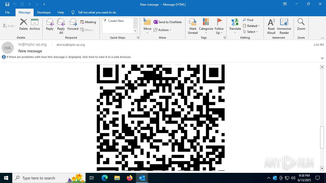Mark the message as Unread
Viewport: 326px width, 183px height.
(x=193, y=26)
